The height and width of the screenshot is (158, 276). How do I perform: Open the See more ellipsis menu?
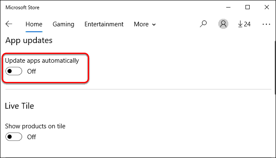click(x=266, y=24)
